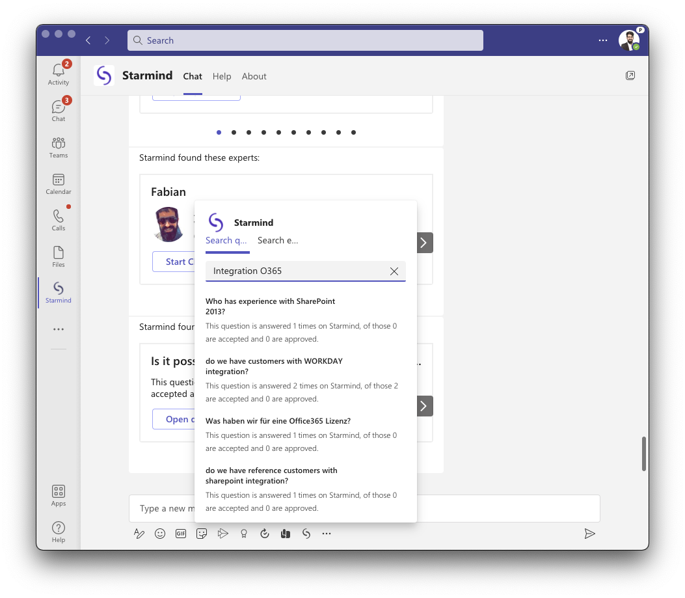Open the Activity feed in the sidebar
The width and height of the screenshot is (685, 598).
(x=59, y=74)
